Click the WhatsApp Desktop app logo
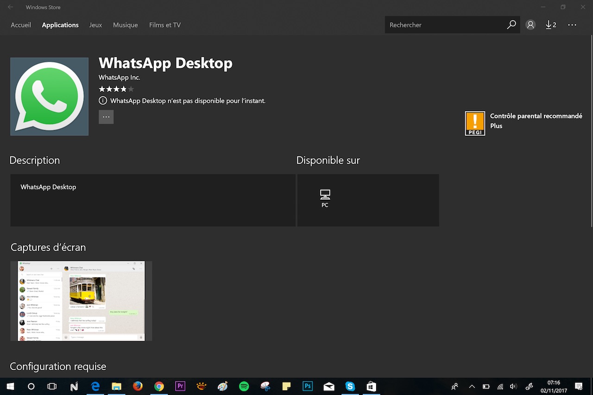The width and height of the screenshot is (593, 395). click(x=49, y=96)
